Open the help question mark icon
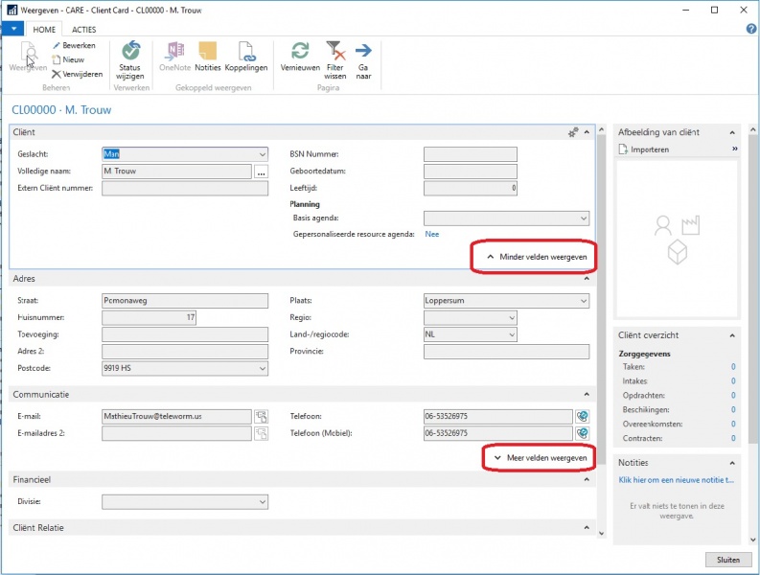Screen dimensions: 760x575 pos(751,29)
